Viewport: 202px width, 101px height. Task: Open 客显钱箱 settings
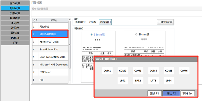point(15,18)
